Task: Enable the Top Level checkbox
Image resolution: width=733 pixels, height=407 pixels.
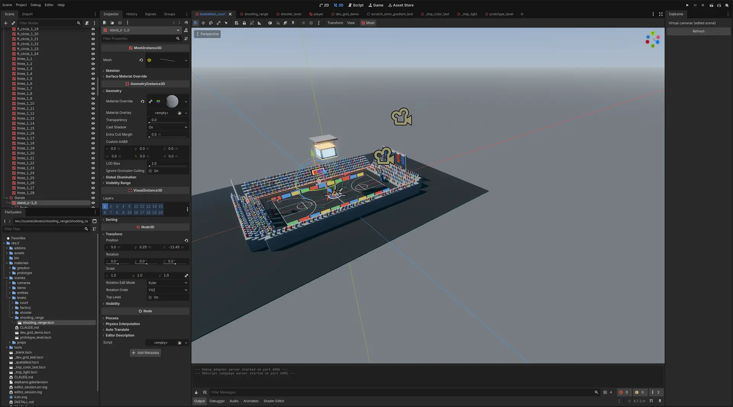Action: click(x=150, y=297)
